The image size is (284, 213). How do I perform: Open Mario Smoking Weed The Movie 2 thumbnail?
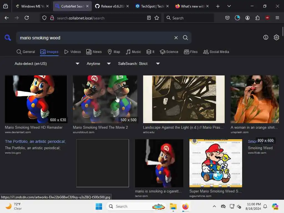(x=105, y=99)
